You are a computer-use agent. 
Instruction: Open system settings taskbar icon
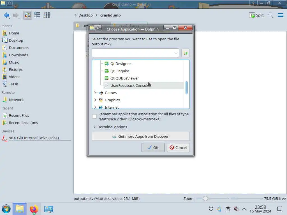point(49,209)
